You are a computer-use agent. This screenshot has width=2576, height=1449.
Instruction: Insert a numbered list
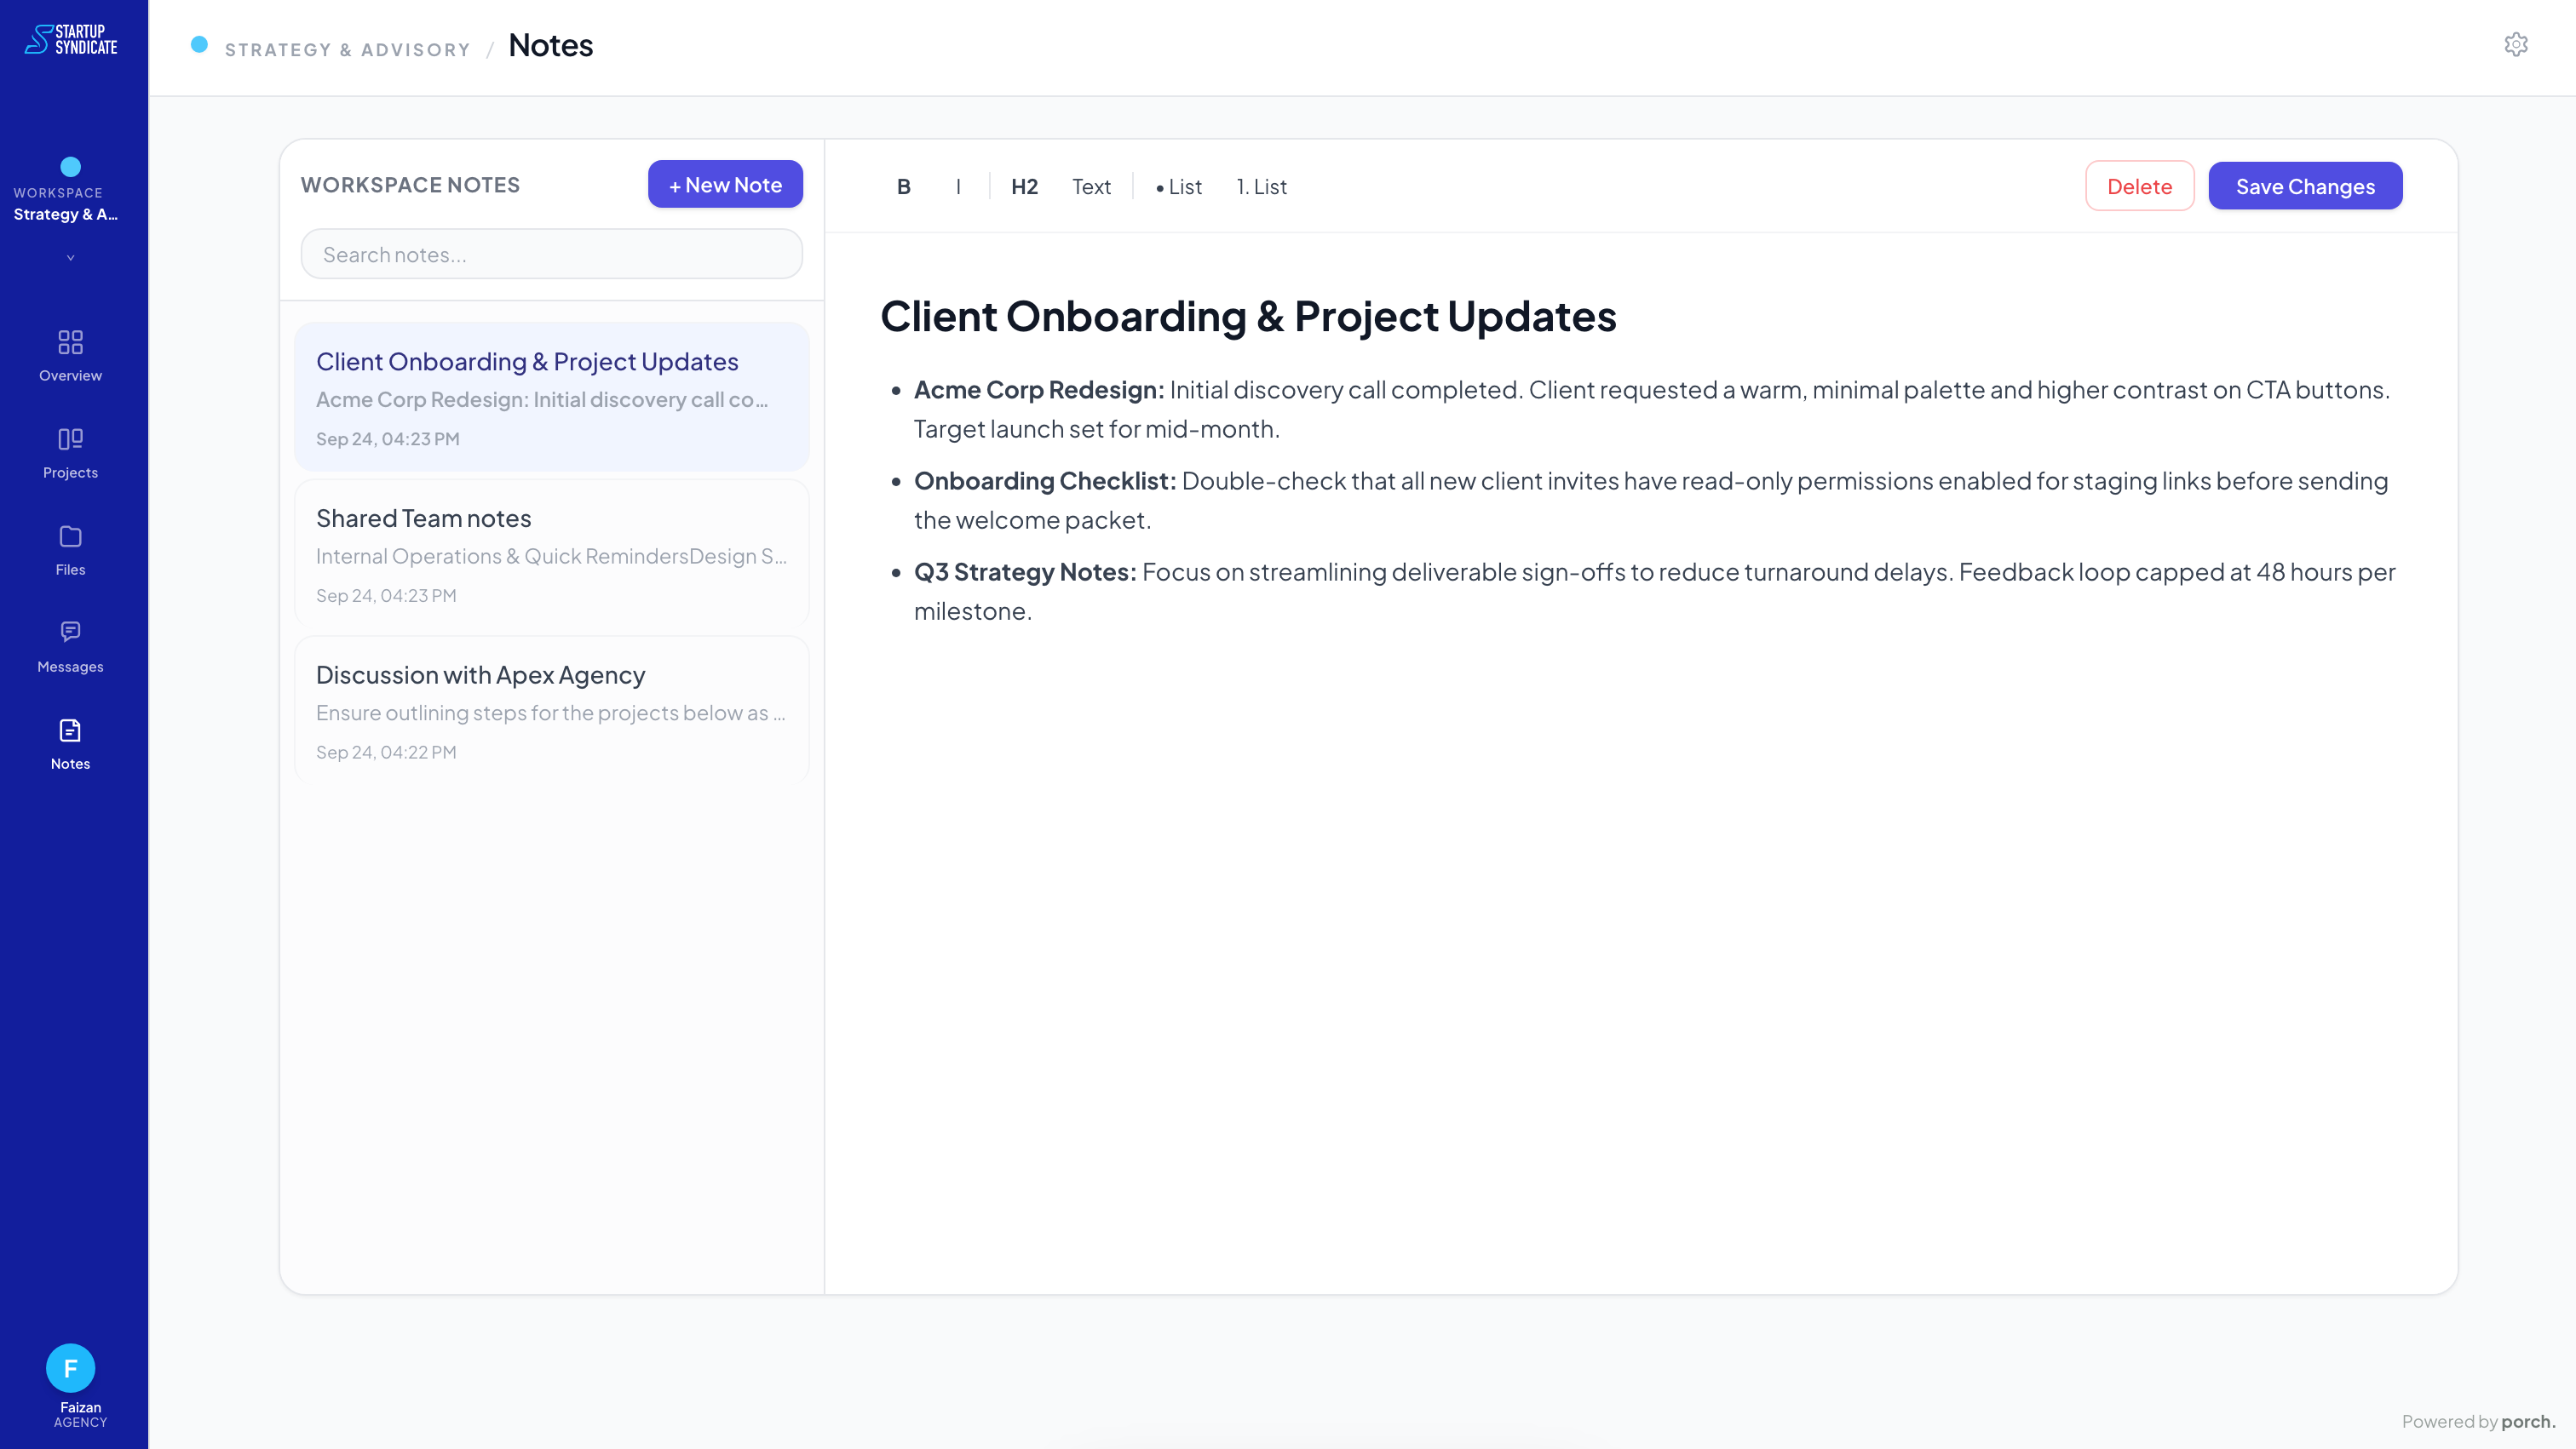pyautogui.click(x=1261, y=186)
